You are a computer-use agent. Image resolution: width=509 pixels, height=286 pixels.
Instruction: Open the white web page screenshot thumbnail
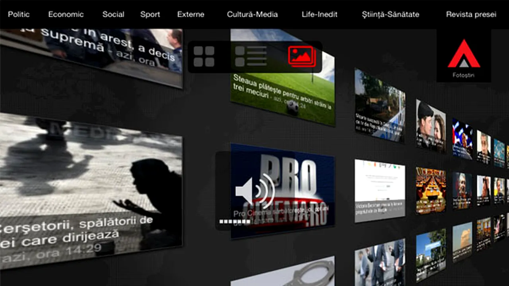click(380, 191)
